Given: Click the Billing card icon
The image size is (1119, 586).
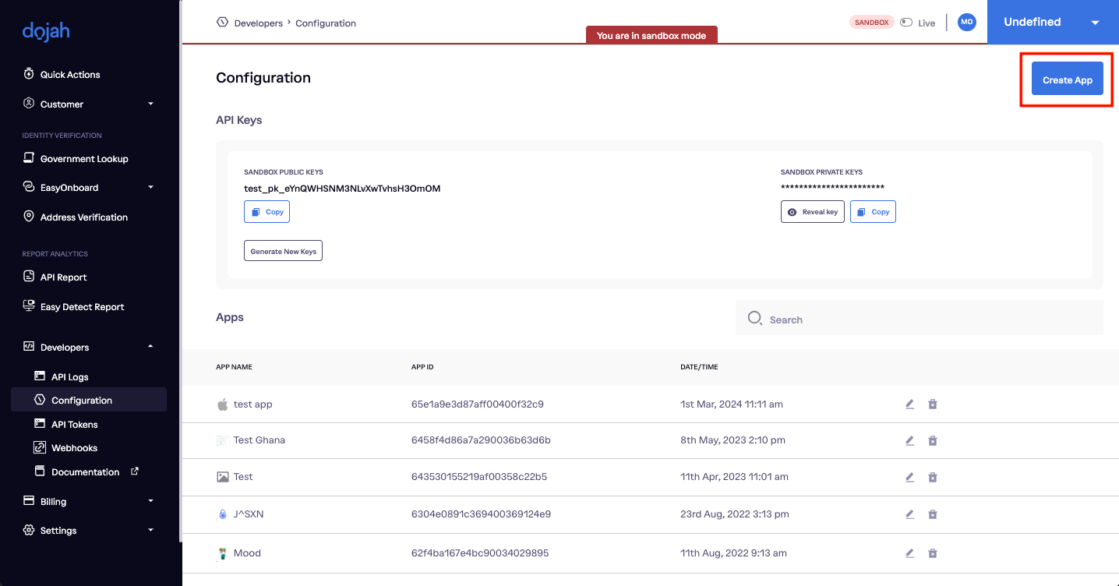Looking at the screenshot, I should pos(29,501).
